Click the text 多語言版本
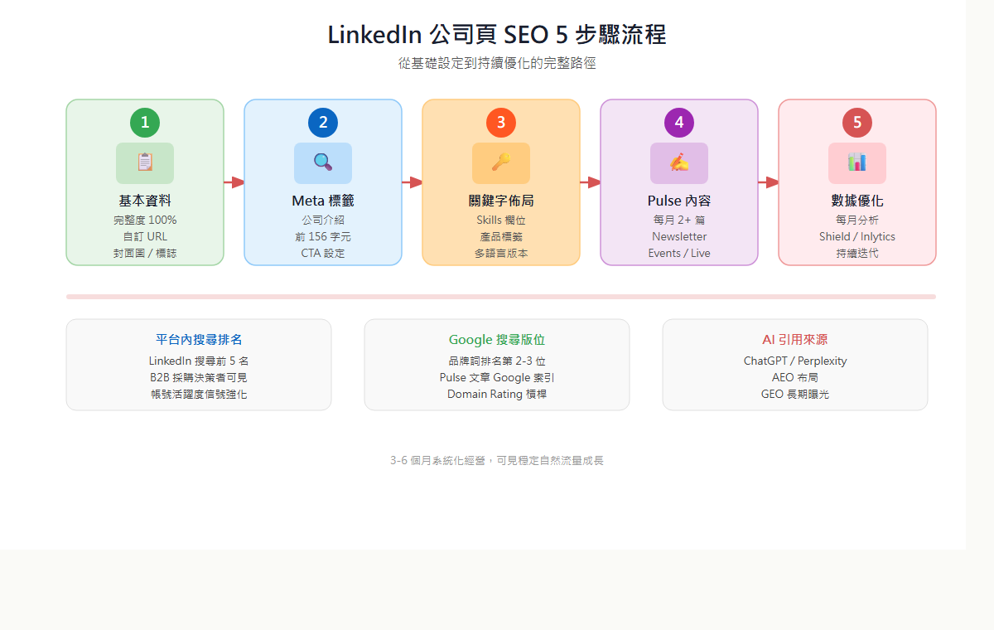Screen dimensions: 994x630 tap(501, 253)
